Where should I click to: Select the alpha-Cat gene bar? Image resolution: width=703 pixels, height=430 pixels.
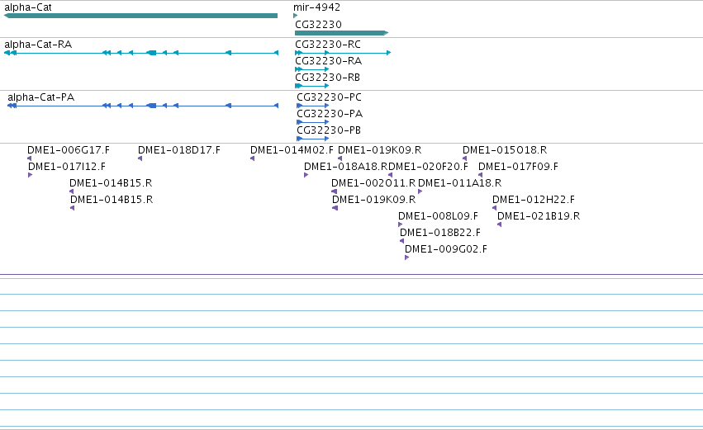click(140, 16)
